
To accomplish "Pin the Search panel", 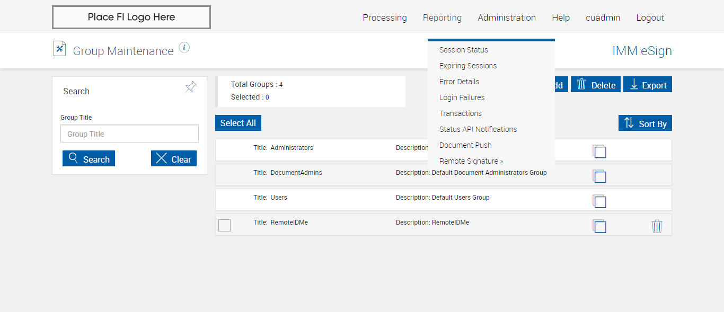I will (x=191, y=87).
